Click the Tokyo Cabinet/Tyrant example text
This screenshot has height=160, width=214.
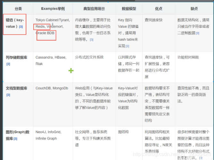point(53,20)
